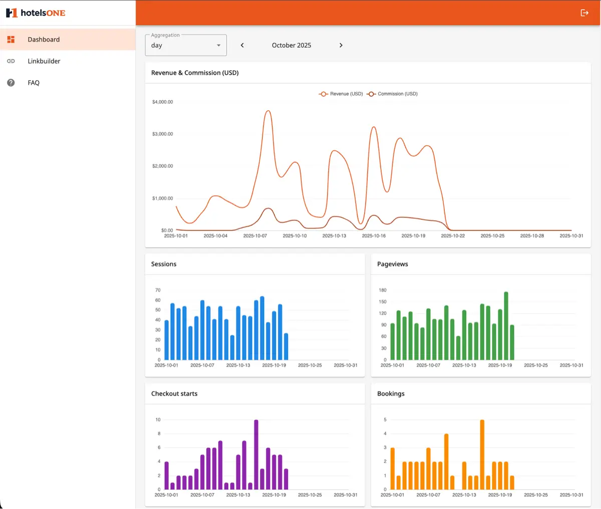
Task: Go to previous month with left chevron
Action: [x=242, y=45]
